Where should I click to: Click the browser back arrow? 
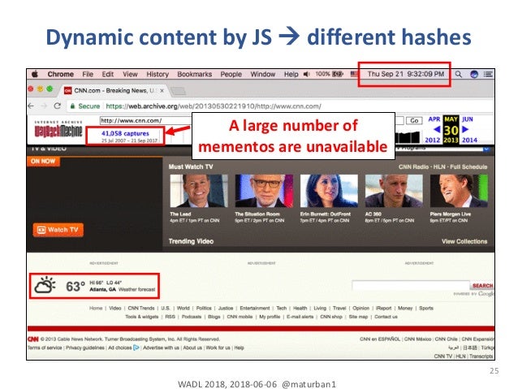(31, 106)
